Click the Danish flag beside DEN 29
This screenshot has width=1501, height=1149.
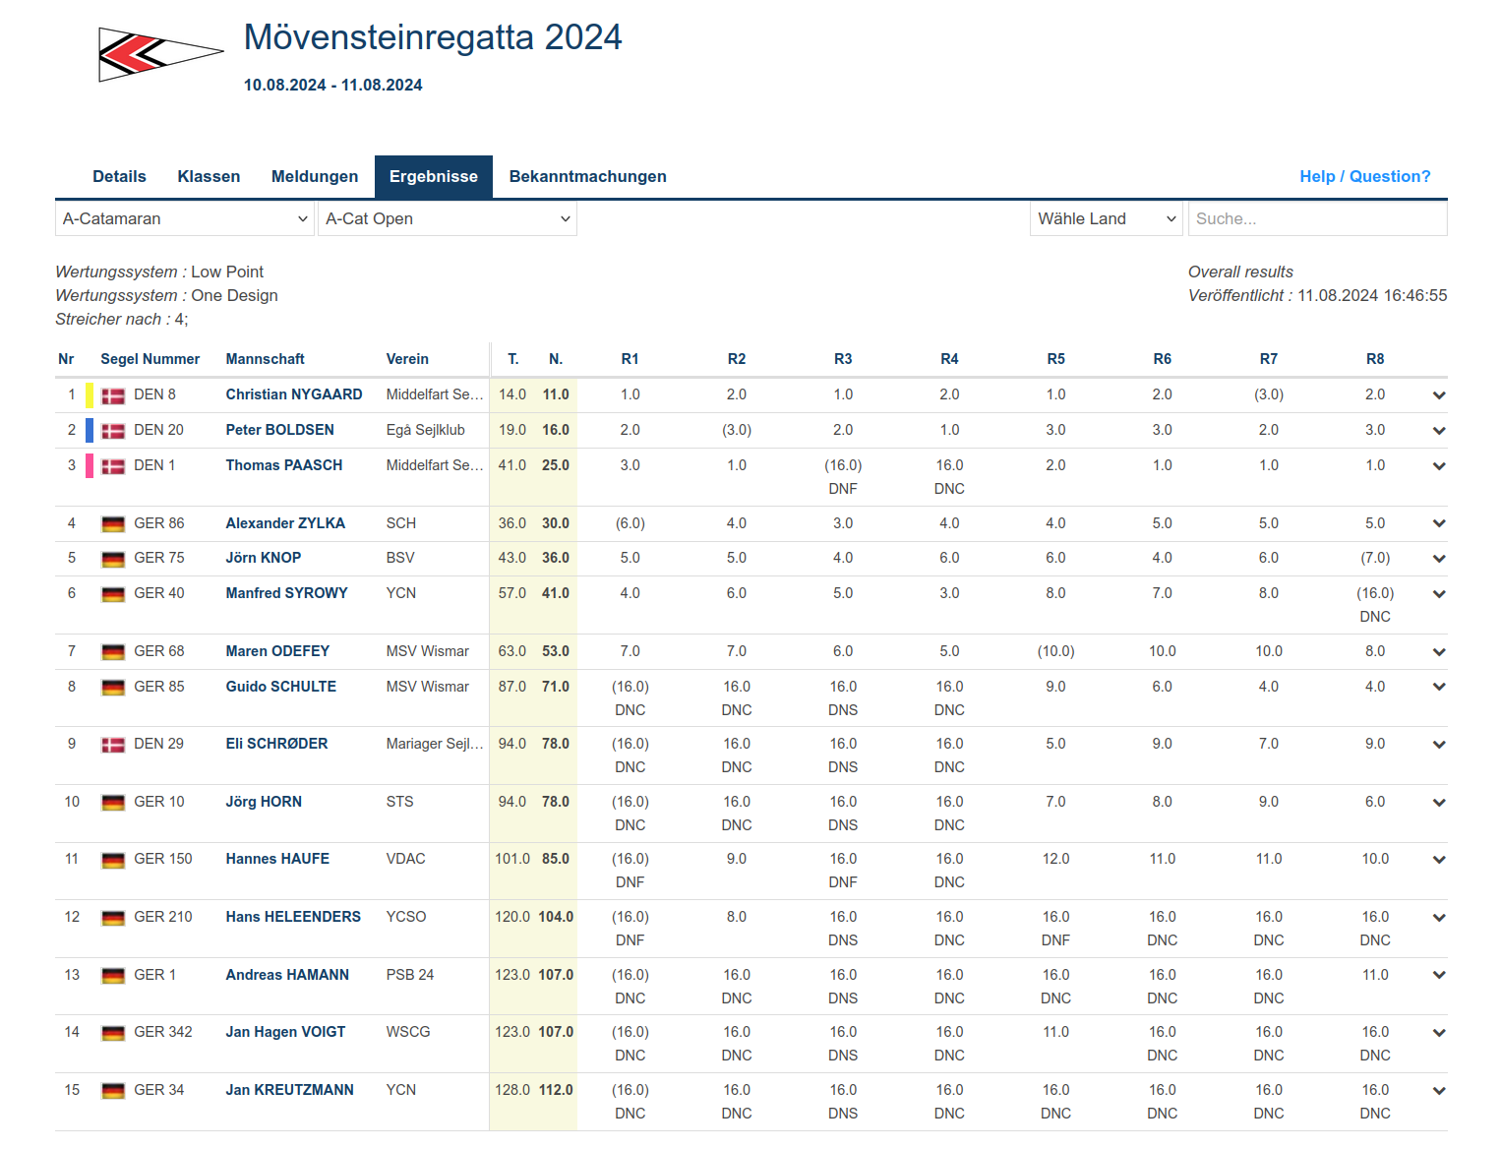[113, 746]
